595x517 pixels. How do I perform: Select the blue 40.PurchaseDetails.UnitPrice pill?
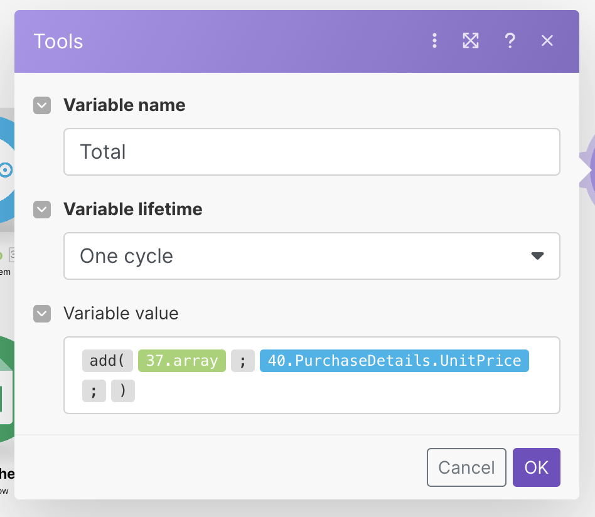tap(394, 361)
